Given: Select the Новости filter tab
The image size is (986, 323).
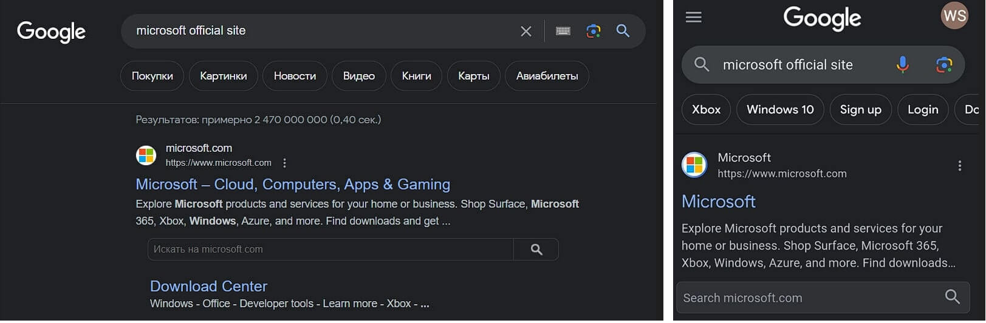Looking at the screenshot, I should coord(295,76).
